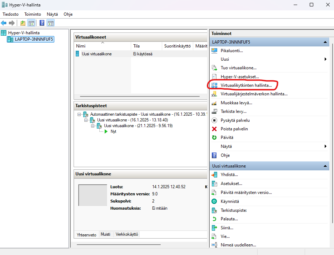Image resolution: width=334 pixels, height=255 pixels.
Task: Start VM with Käynnistä power icon
Action: pyautogui.click(x=214, y=201)
